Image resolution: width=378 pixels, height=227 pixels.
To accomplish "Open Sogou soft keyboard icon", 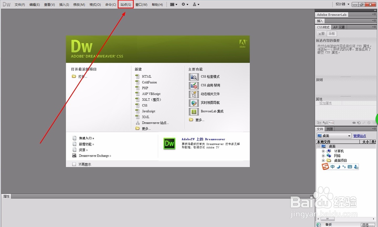I will click(x=350, y=167).
